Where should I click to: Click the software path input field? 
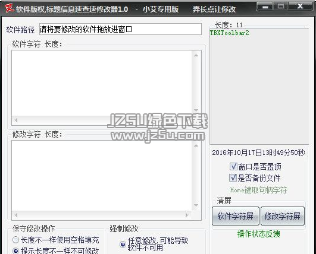[121, 29]
